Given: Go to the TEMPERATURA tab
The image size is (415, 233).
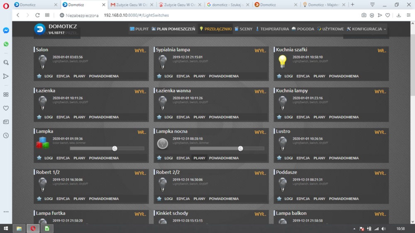Looking at the screenshot, I should click(272, 29).
